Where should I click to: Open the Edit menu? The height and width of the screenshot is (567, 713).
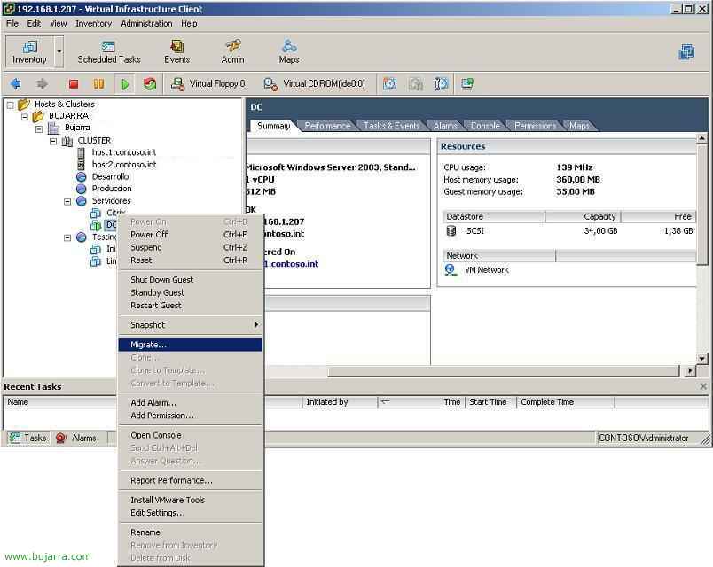pyautogui.click(x=34, y=23)
